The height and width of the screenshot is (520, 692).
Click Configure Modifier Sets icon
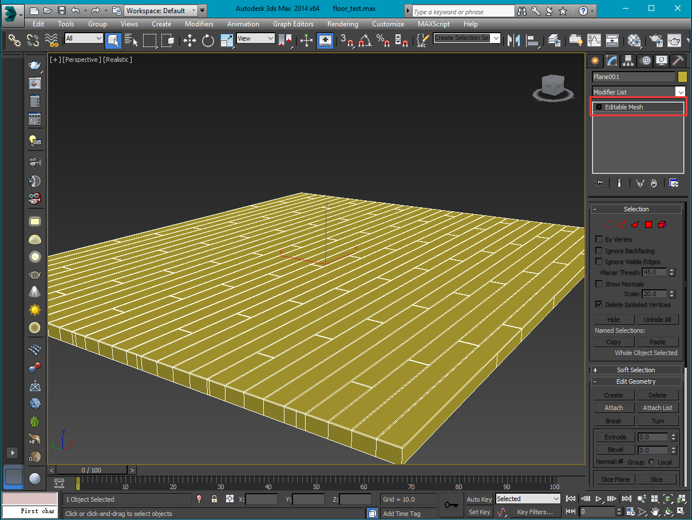[x=674, y=183]
